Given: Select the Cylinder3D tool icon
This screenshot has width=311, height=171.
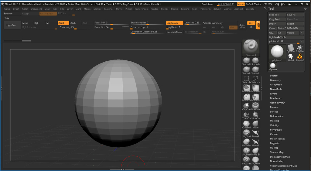Looking at the screenshot, I should [291, 48].
